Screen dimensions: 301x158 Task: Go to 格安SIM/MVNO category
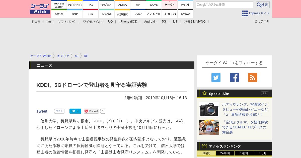coord(195,22)
